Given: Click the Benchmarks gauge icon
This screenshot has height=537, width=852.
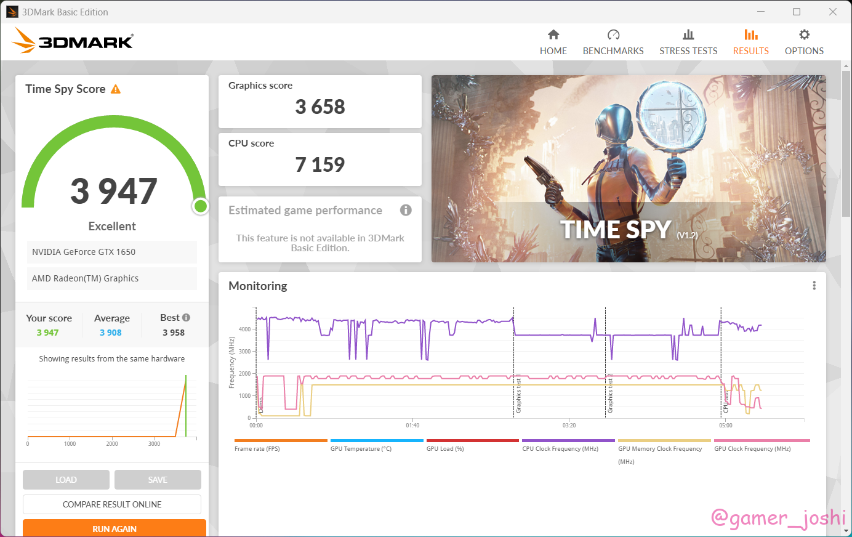Looking at the screenshot, I should pyautogui.click(x=613, y=34).
